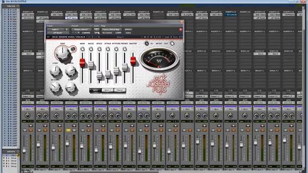
Task: Open the TRACKS list popup menu icon
Action: [18, 6]
